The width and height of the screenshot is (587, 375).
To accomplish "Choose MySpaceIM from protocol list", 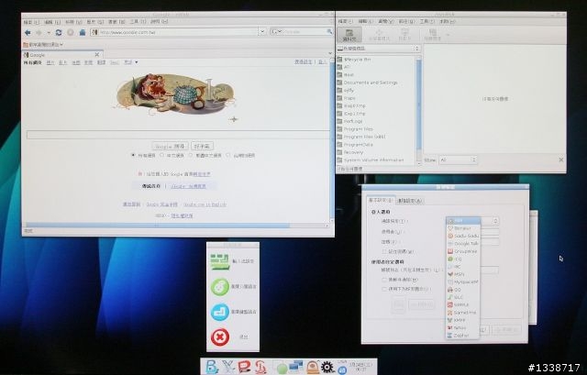I will [462, 281].
